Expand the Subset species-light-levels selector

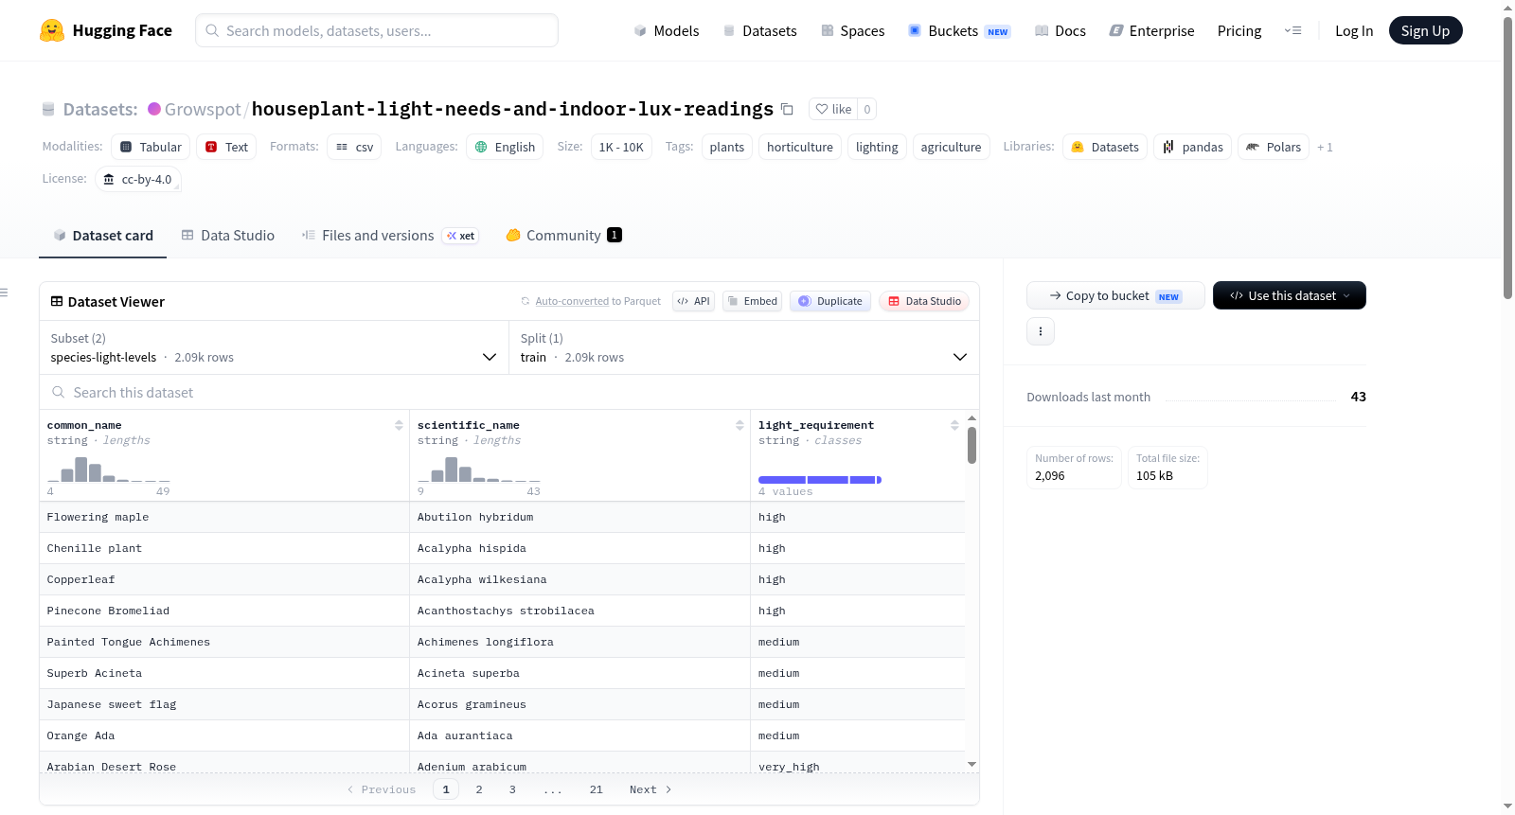point(274,347)
